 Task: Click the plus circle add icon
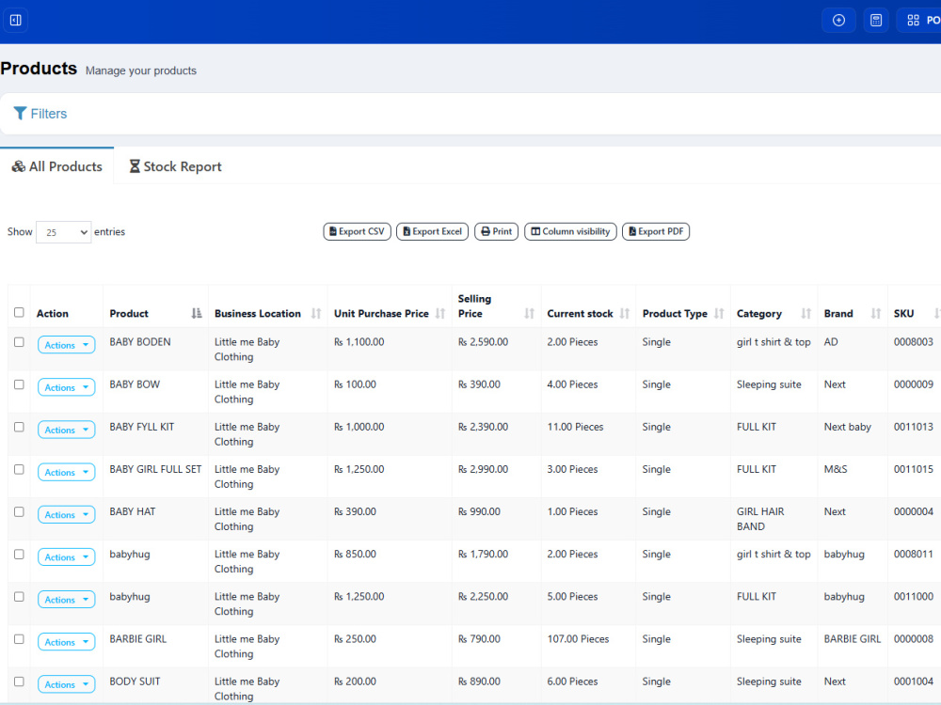coord(838,21)
